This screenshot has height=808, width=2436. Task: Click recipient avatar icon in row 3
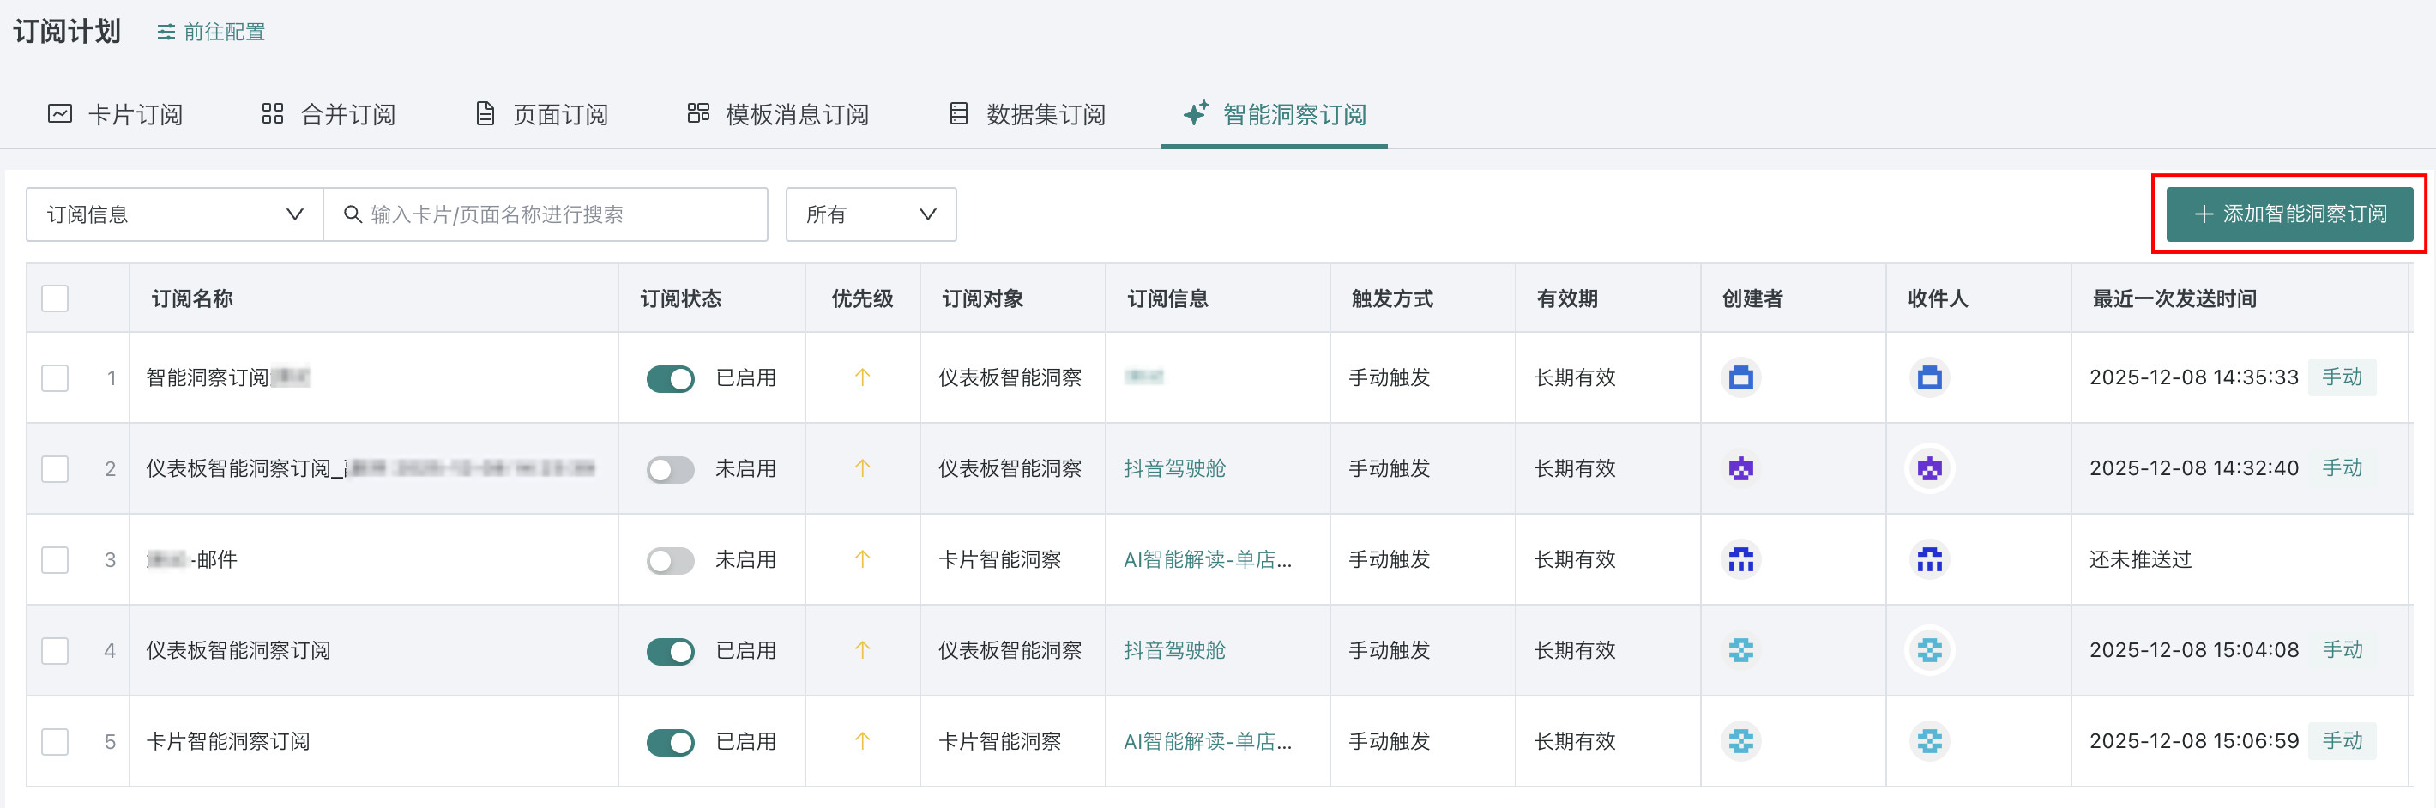pos(1929,560)
